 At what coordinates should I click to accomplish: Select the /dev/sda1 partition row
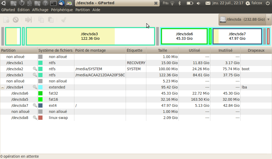tap(136, 63)
